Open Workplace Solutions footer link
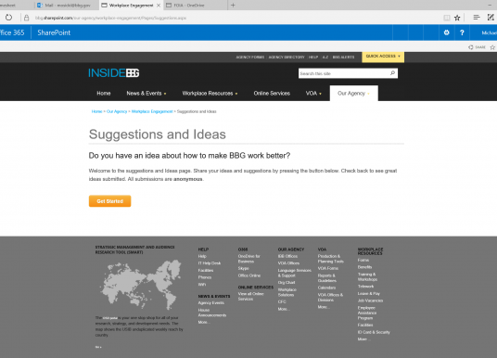Viewport: 497px width, 358px height. (x=287, y=292)
